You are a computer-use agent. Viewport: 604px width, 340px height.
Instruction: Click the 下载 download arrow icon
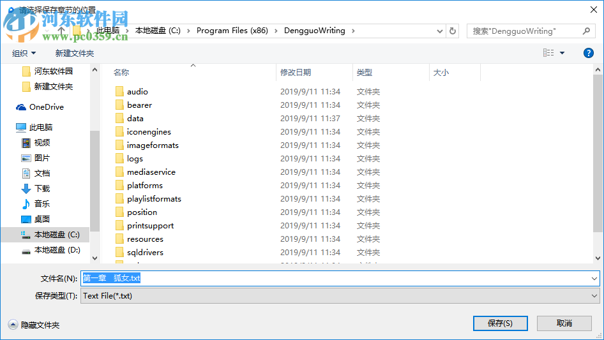click(26, 189)
